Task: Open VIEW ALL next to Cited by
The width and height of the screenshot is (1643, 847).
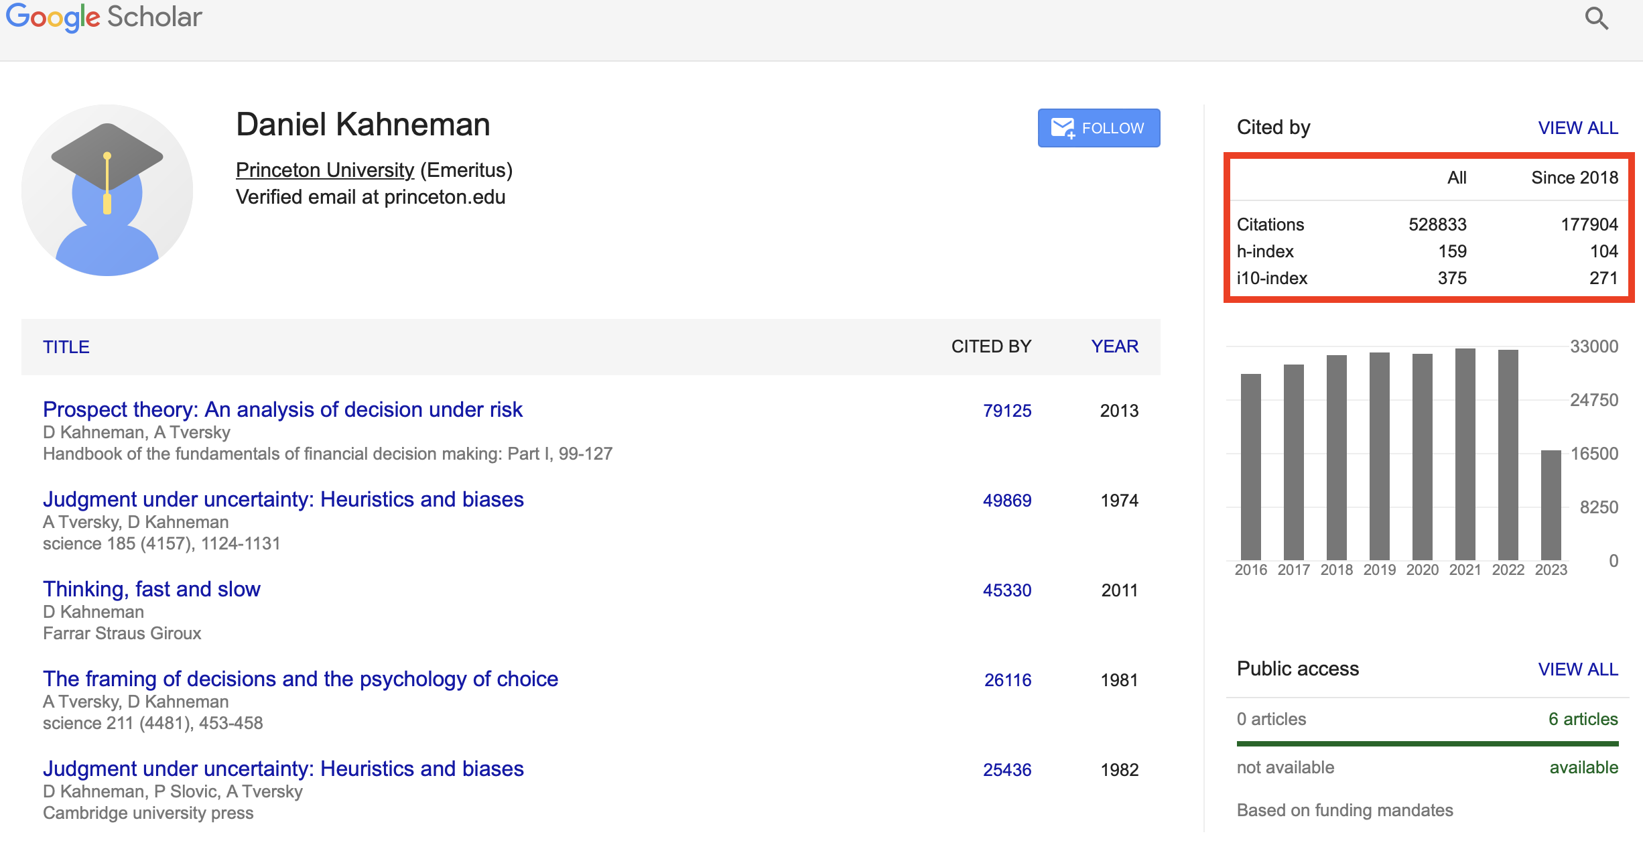Action: click(1579, 127)
